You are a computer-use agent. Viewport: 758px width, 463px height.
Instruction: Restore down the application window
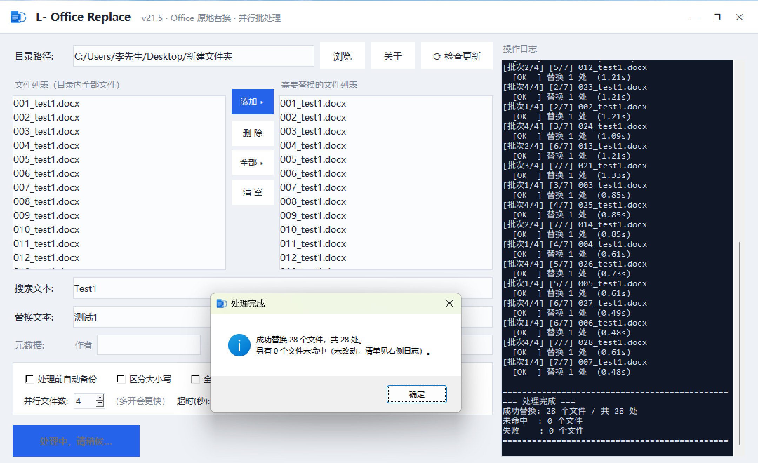717,17
